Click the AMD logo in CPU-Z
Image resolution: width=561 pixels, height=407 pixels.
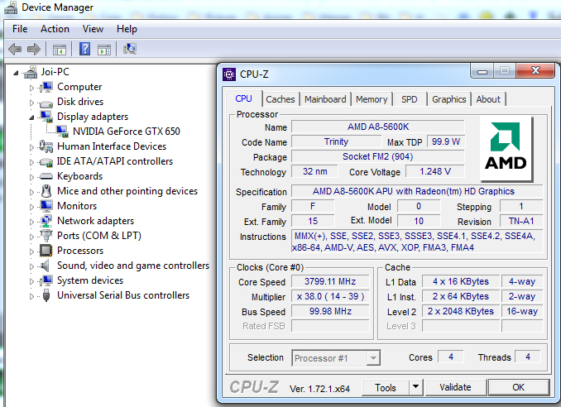(x=506, y=149)
